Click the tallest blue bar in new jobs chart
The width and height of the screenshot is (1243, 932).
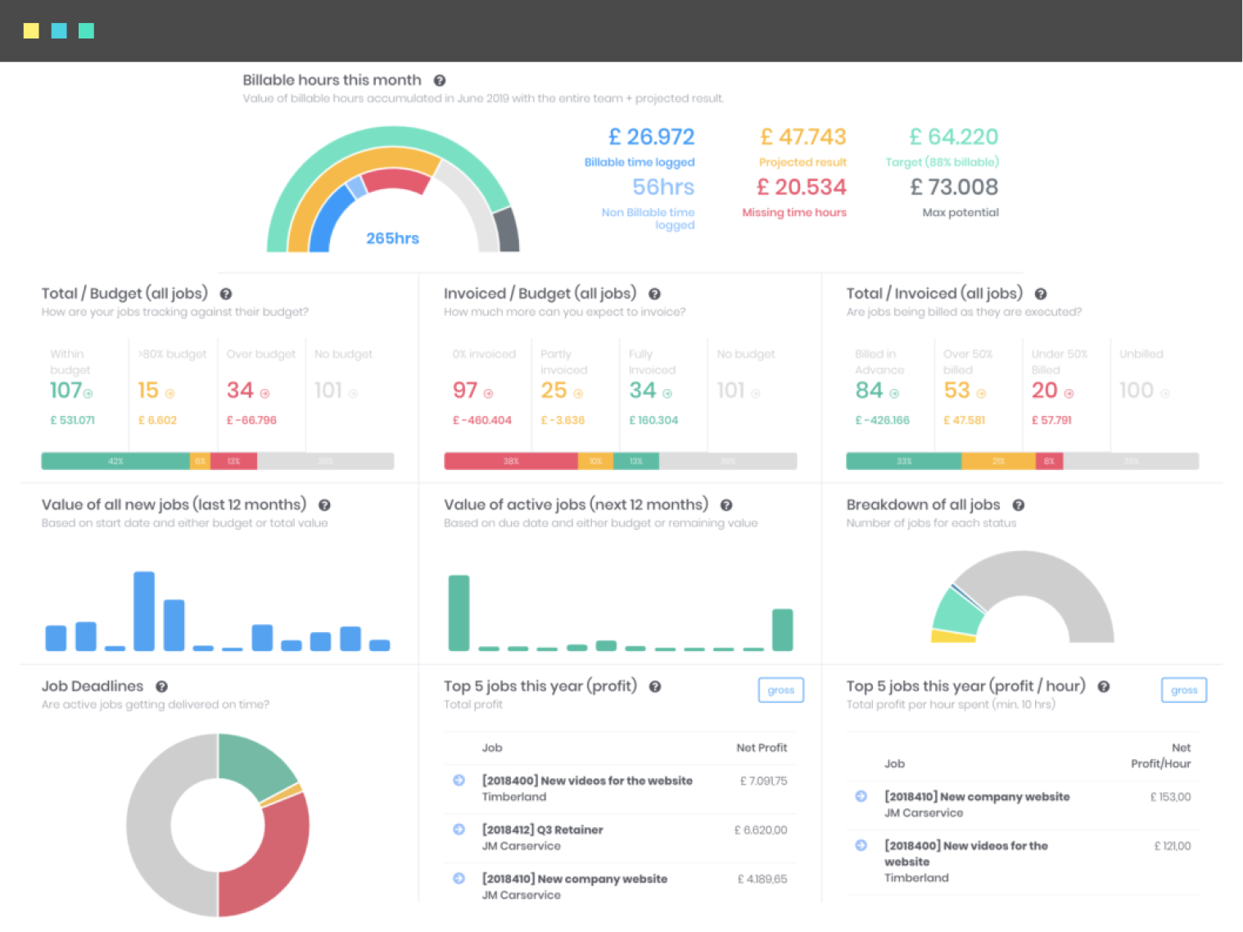tap(144, 611)
